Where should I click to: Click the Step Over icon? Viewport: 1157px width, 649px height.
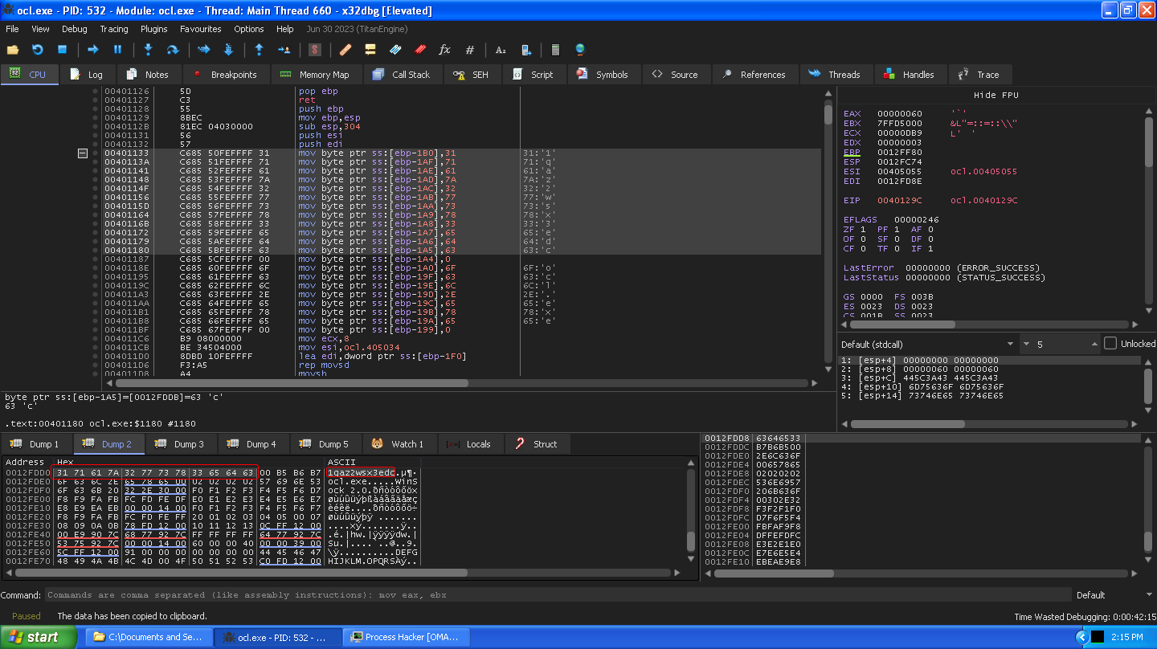(173, 50)
